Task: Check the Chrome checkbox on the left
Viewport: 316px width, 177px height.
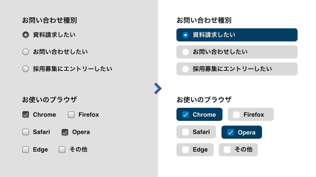Action: click(x=26, y=115)
